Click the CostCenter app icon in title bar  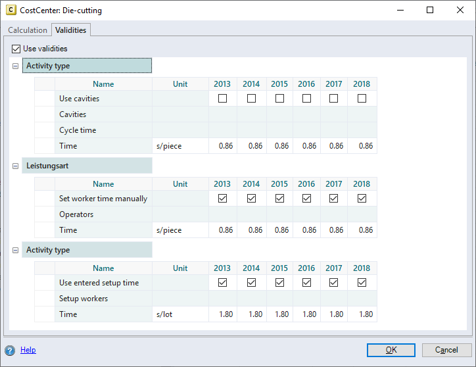11,11
